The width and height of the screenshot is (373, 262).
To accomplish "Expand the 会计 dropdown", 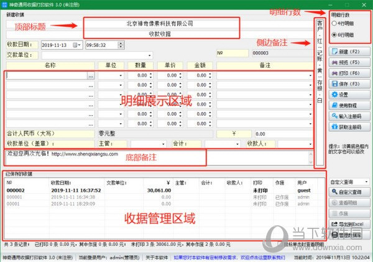I will click(237, 144).
